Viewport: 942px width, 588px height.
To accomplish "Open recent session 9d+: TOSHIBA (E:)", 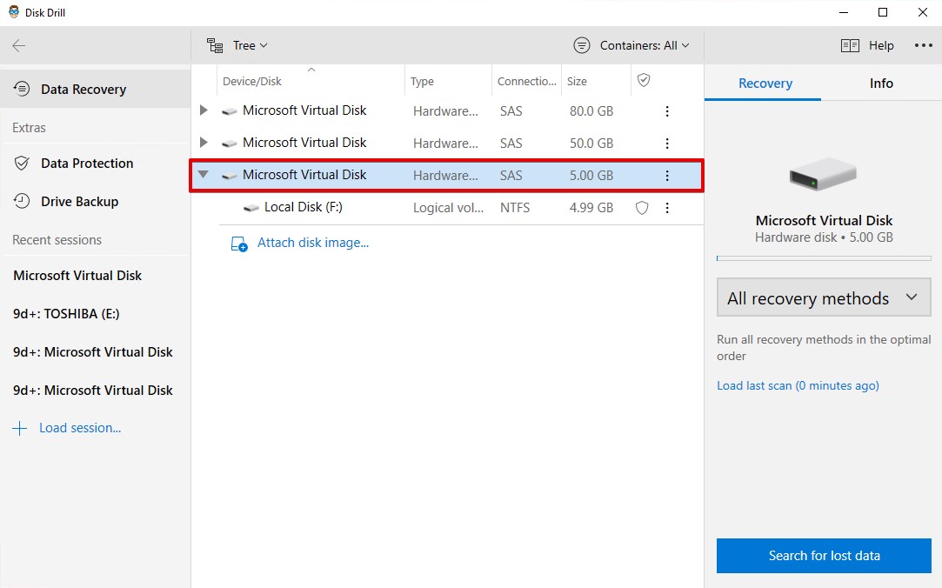I will tap(66, 313).
